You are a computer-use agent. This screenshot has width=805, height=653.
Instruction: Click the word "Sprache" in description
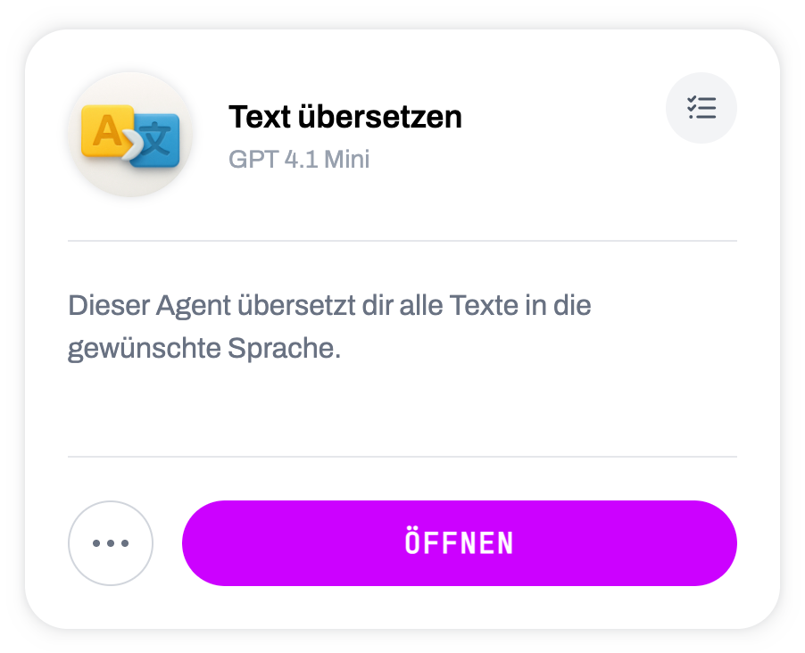281,349
